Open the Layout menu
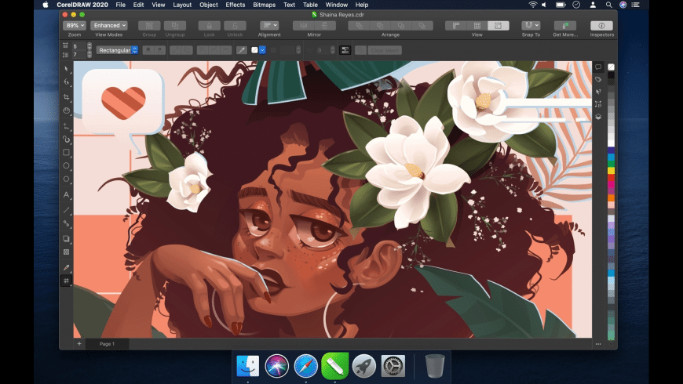This screenshot has height=384, width=683. [182, 5]
